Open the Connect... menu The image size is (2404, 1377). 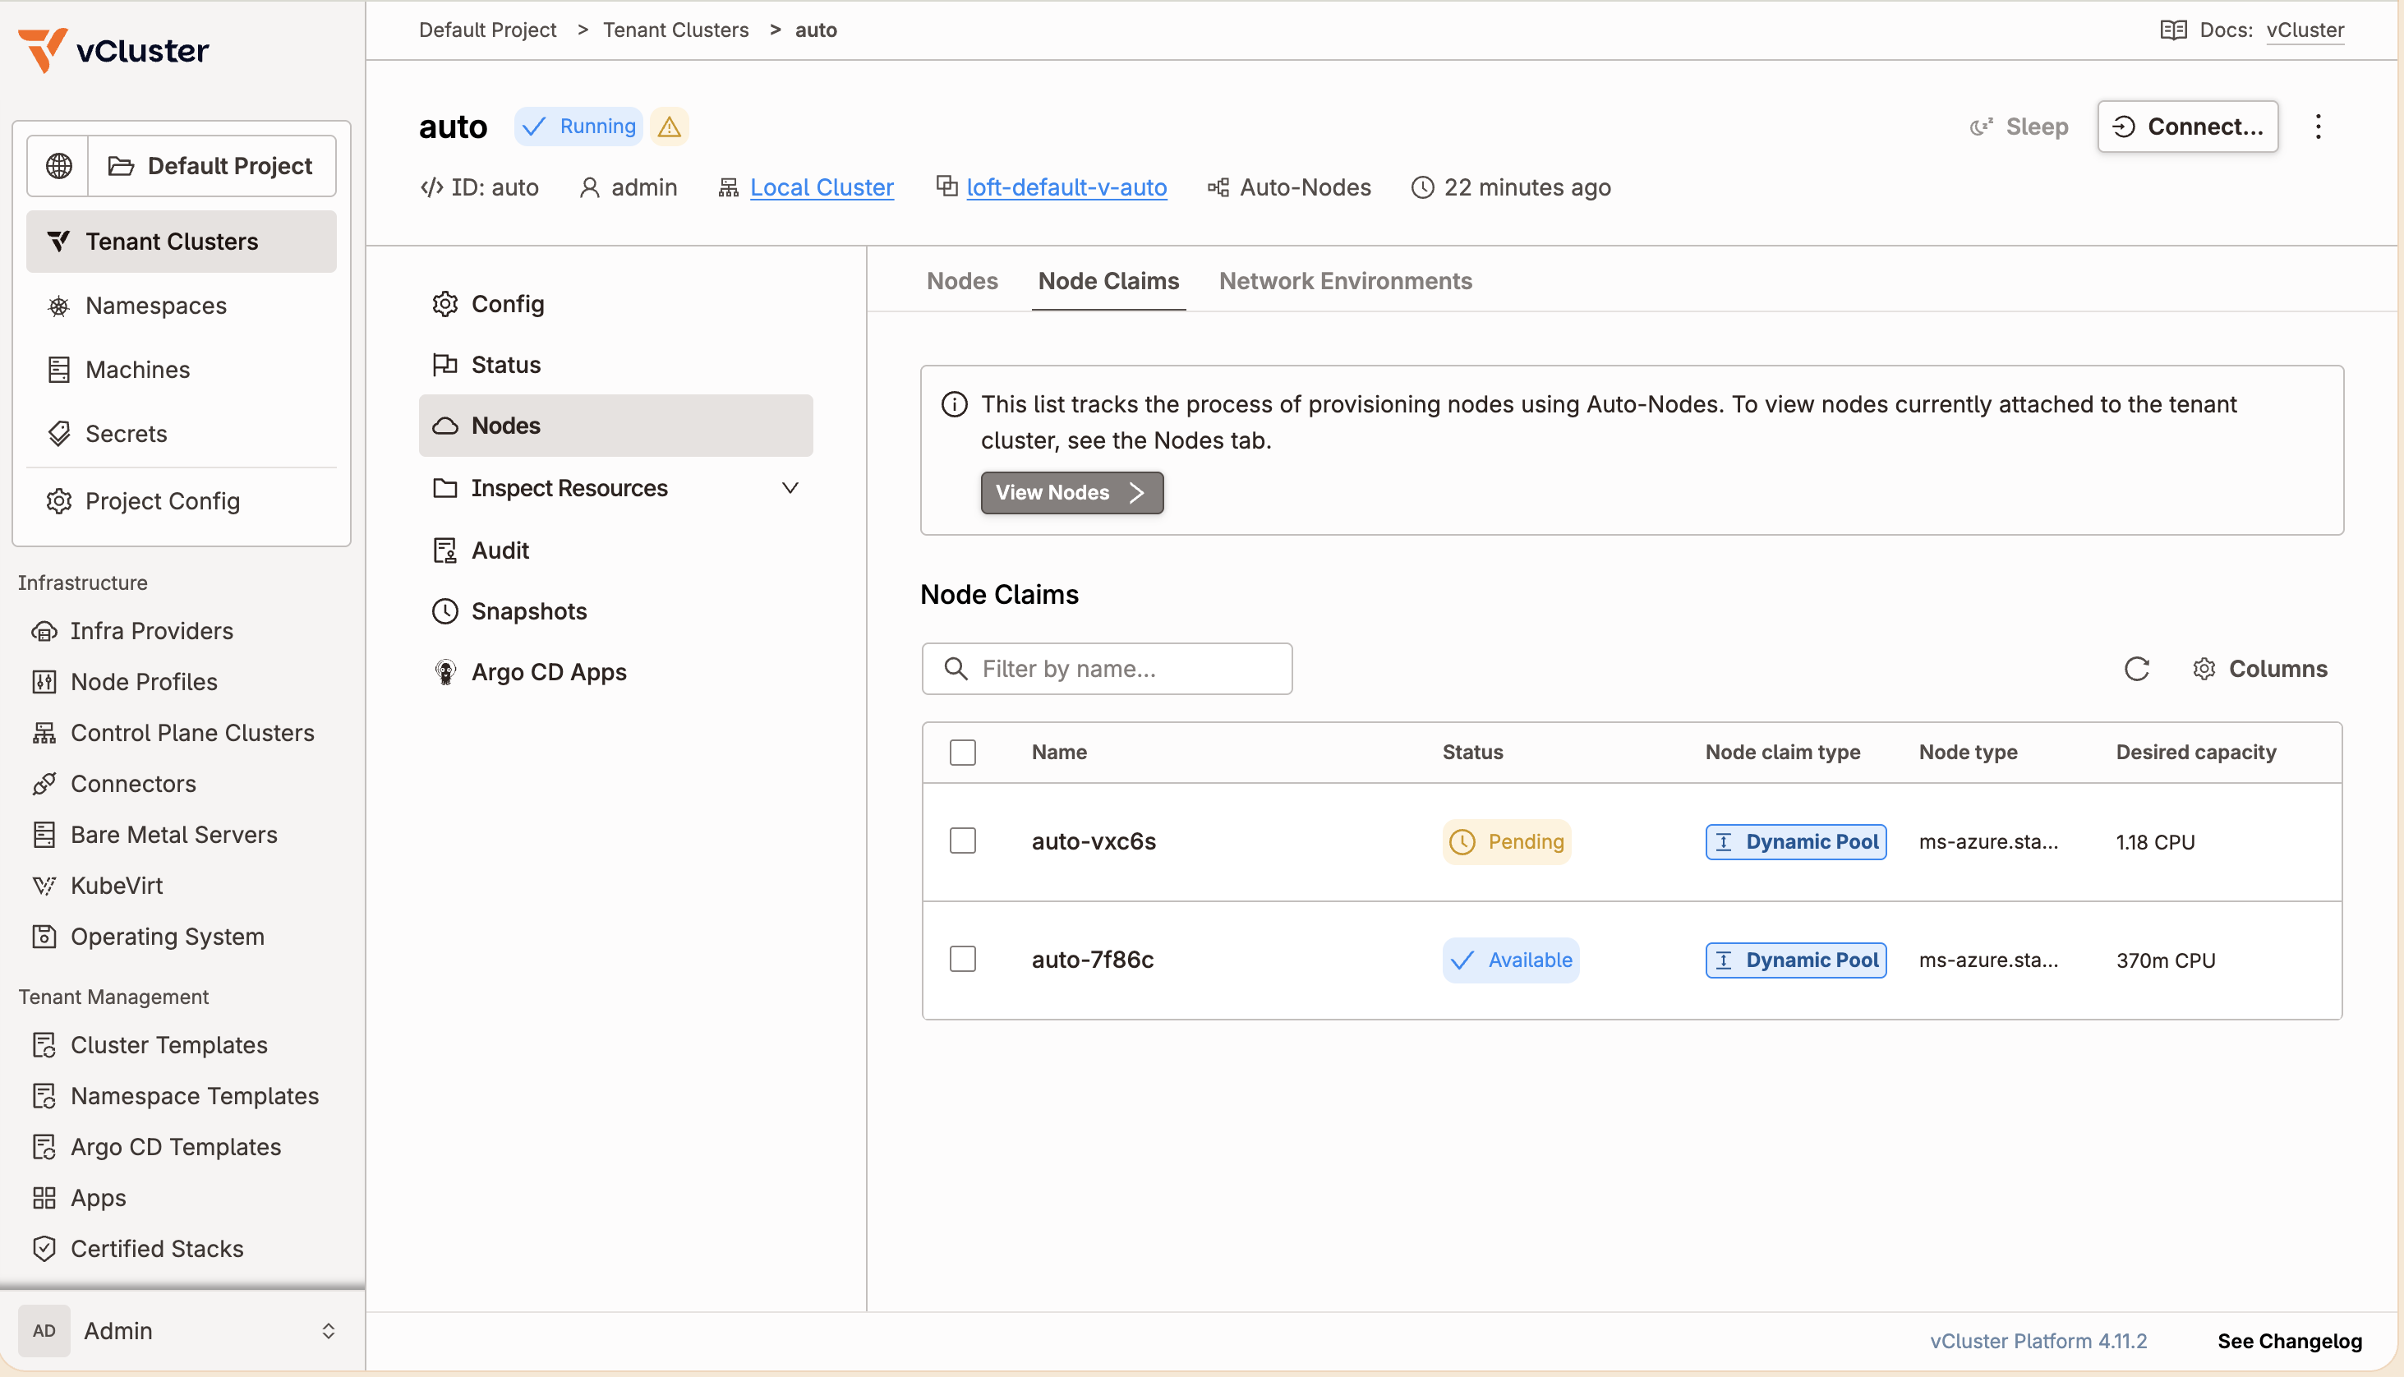coord(2187,127)
